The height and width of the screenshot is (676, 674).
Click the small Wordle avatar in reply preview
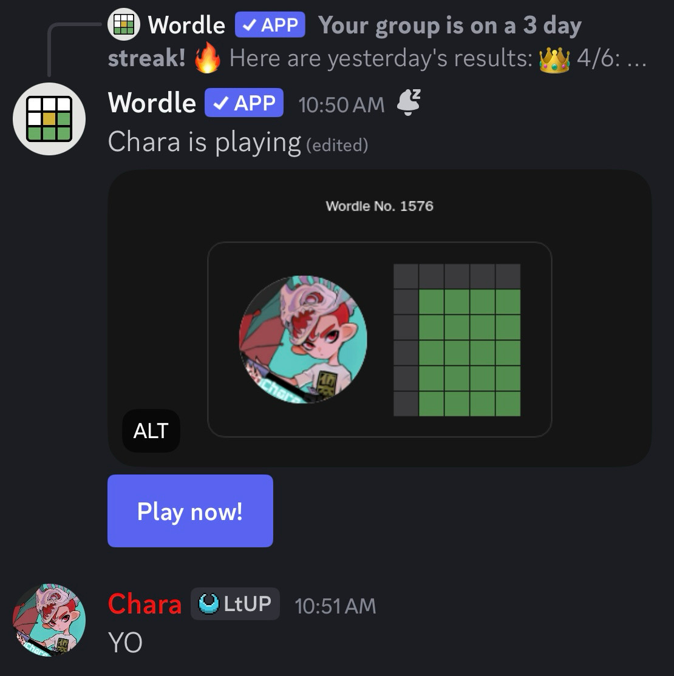coord(123,24)
